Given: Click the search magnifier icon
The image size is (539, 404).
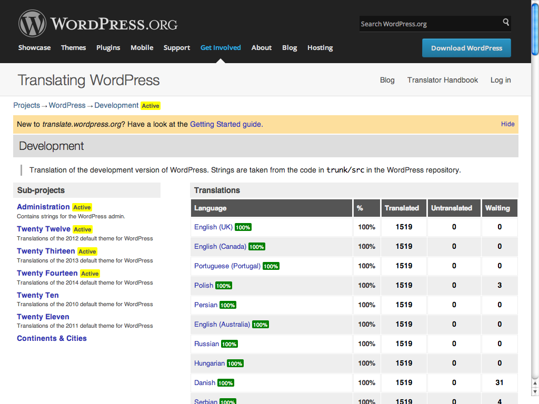Looking at the screenshot, I should [x=506, y=22].
